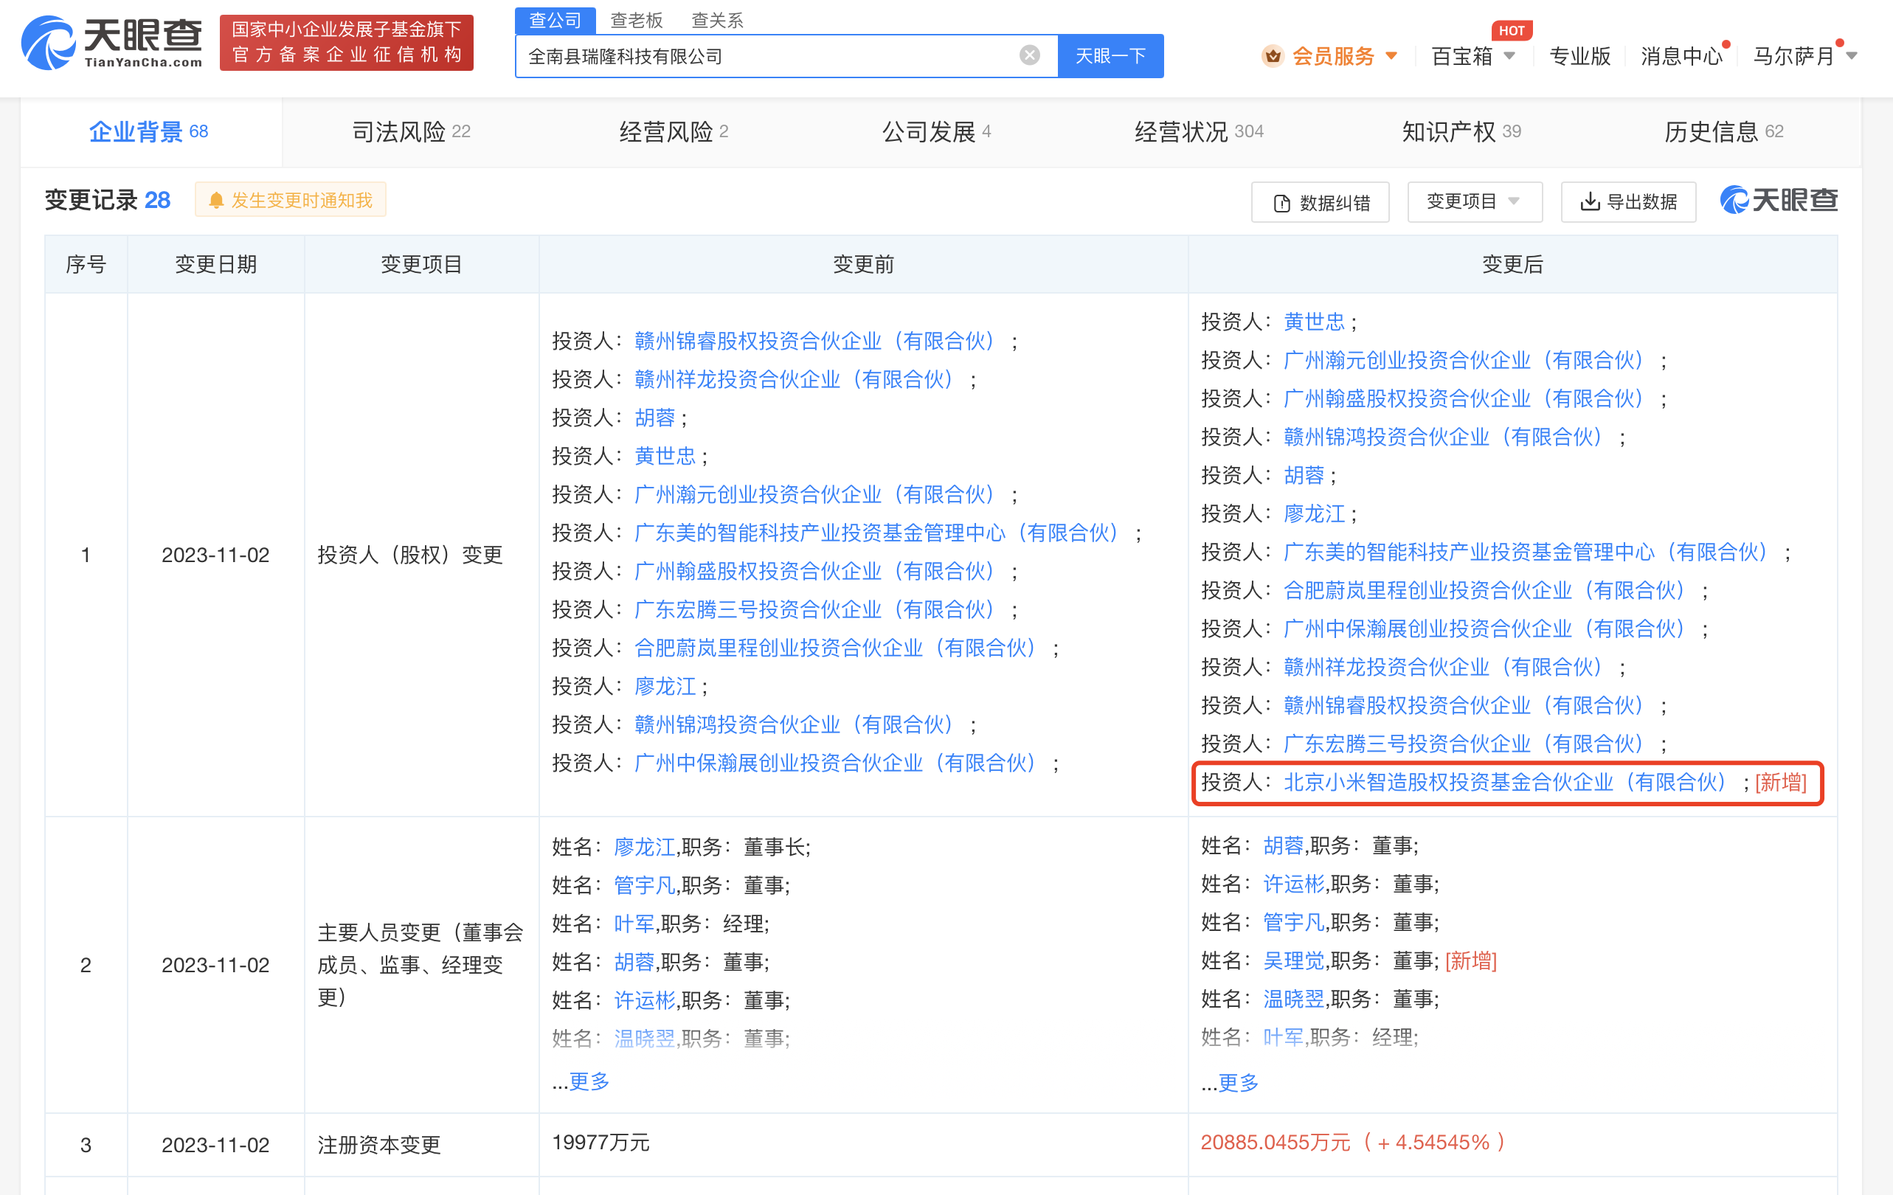
Task: Open 叶军 经理 link in 变更前 personnel
Action: tap(634, 923)
